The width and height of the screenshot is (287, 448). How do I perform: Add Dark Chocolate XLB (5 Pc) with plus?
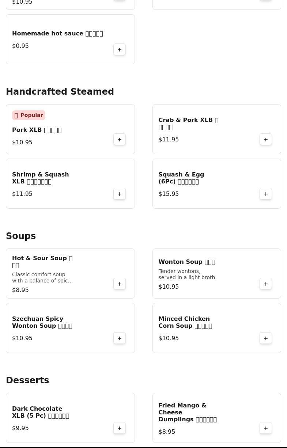pyautogui.click(x=120, y=428)
